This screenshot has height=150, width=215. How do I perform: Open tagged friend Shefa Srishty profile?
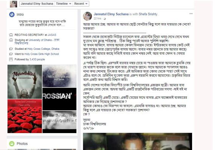(148, 14)
